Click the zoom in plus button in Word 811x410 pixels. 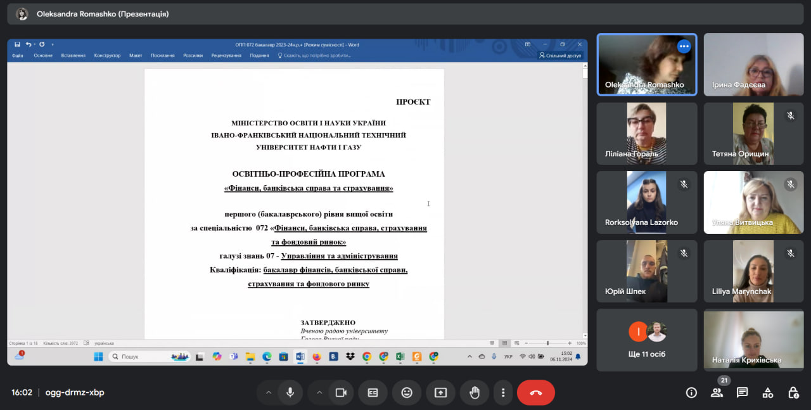570,343
